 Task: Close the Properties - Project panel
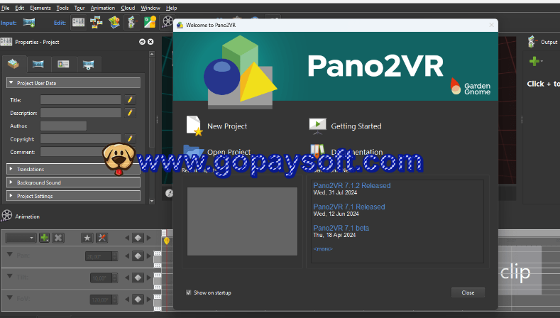150,42
